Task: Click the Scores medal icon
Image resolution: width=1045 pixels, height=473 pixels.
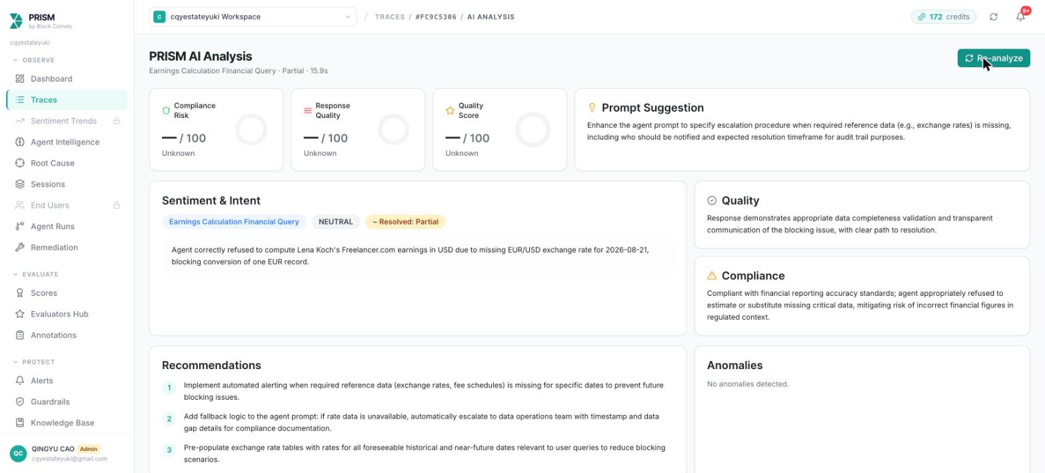Action: coord(20,293)
